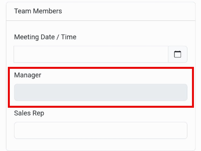The width and height of the screenshot is (201, 151).
Task: Click the word Members in the header
Action: pos(48,11)
